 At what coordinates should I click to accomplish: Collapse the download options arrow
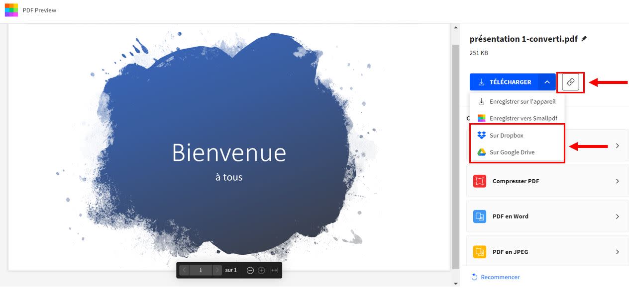click(547, 82)
